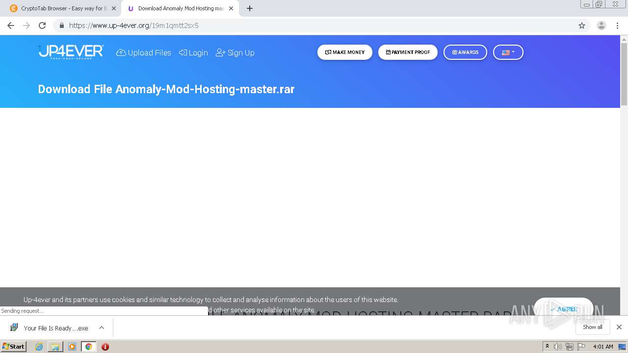
Task: Open a new browser tab
Action: point(250,8)
